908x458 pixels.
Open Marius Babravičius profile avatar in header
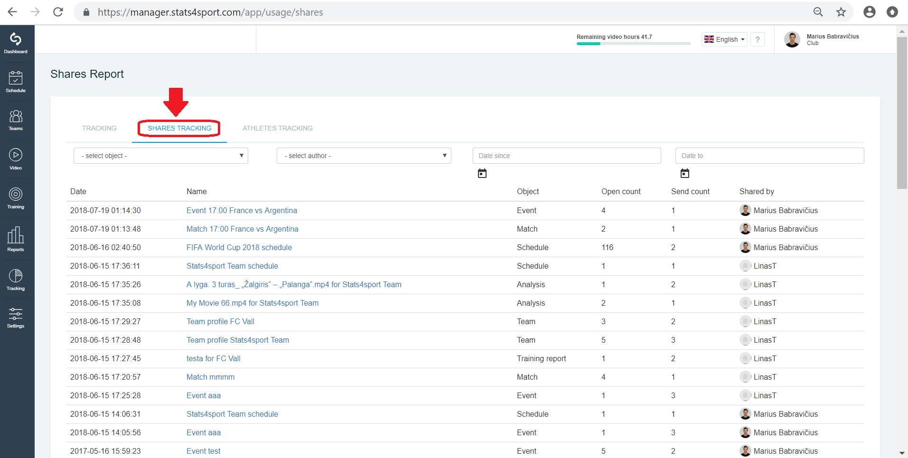point(792,39)
